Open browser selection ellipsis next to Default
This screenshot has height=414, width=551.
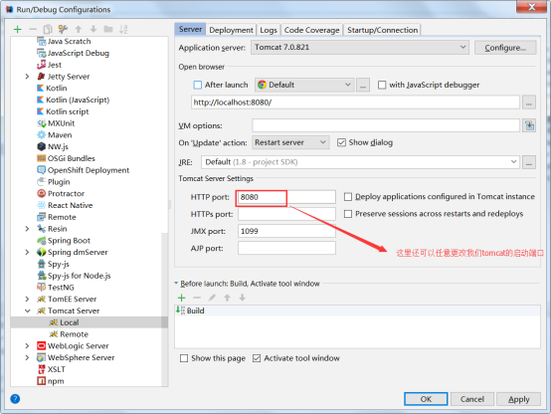[363, 85]
